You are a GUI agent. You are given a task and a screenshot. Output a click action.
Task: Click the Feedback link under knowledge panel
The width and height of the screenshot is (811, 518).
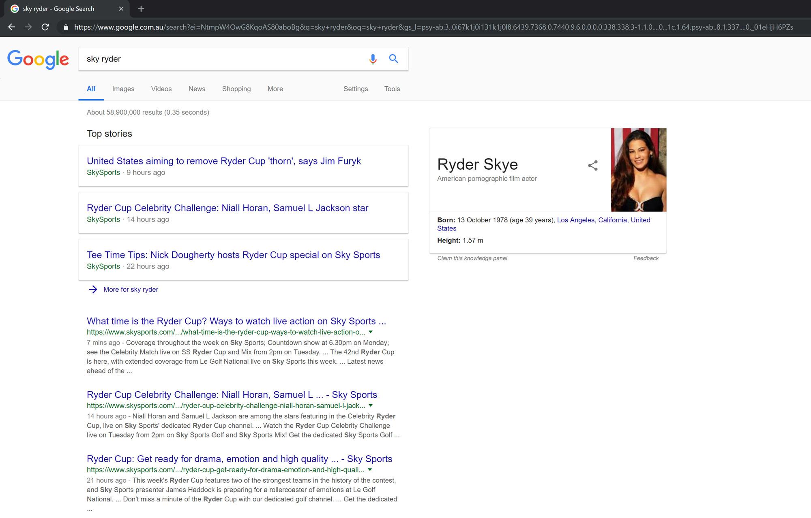point(646,258)
